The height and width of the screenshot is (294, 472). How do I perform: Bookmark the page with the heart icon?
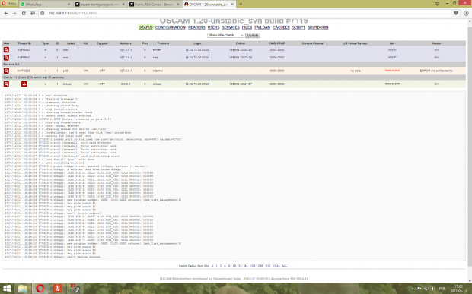coord(456,13)
